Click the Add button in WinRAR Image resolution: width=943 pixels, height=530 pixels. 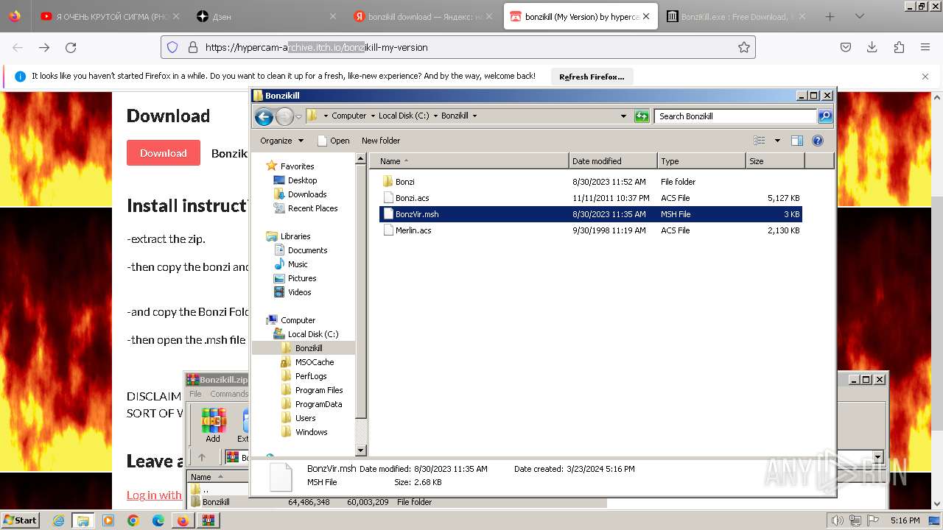(x=213, y=425)
